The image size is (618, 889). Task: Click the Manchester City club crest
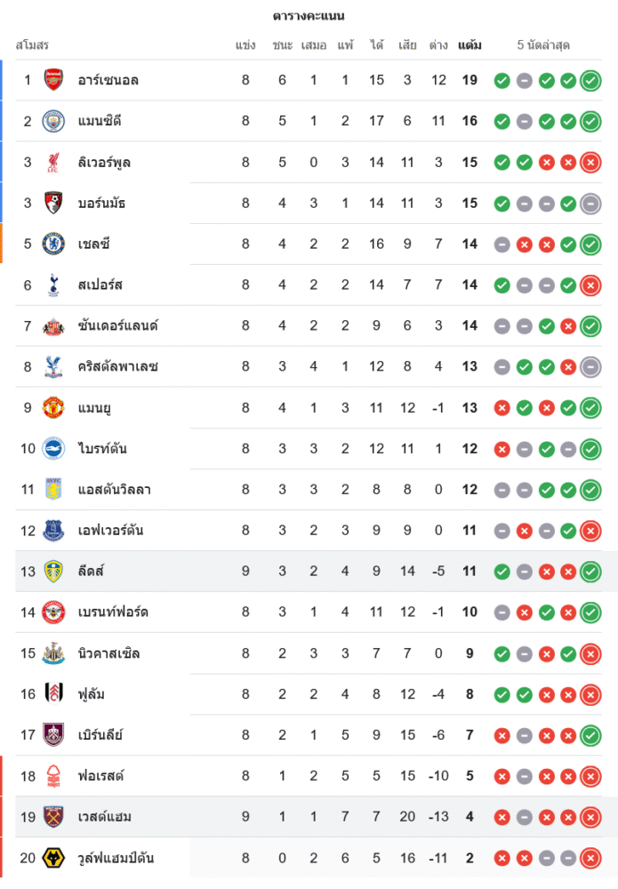click(53, 121)
